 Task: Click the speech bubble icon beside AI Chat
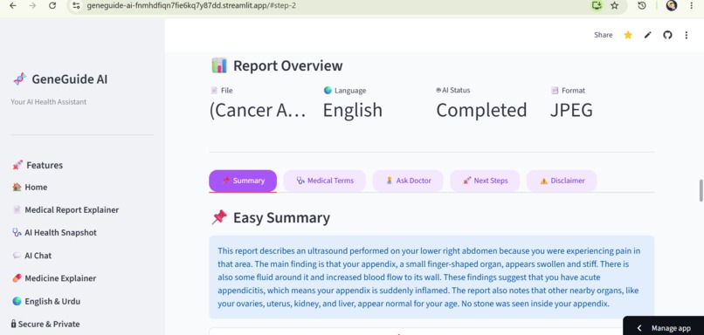point(17,256)
